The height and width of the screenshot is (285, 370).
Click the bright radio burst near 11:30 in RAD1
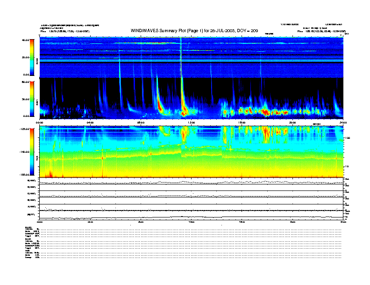pyautogui.click(x=184, y=111)
